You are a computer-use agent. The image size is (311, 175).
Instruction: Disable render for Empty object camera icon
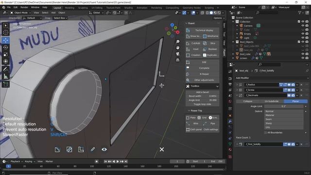click(x=307, y=34)
